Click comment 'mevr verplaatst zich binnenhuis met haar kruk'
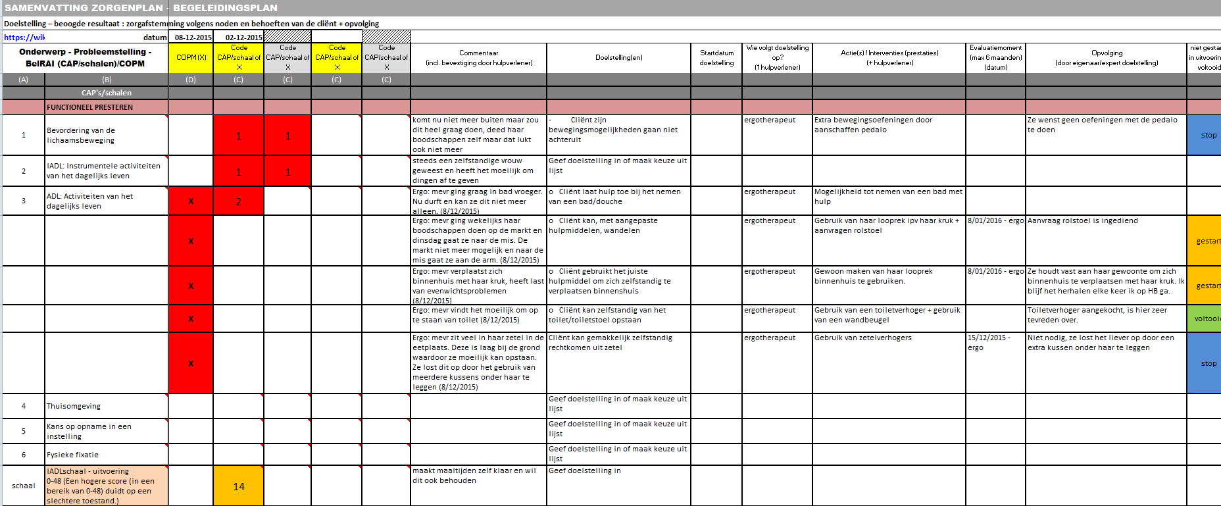The image size is (1221, 506). [478, 286]
